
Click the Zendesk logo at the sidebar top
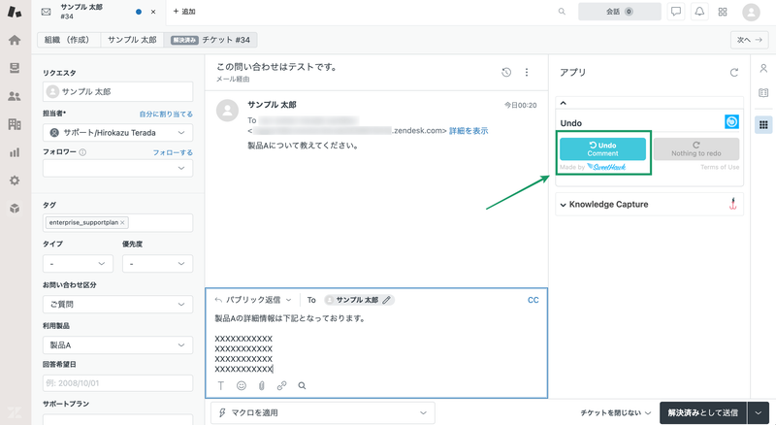pos(15,12)
